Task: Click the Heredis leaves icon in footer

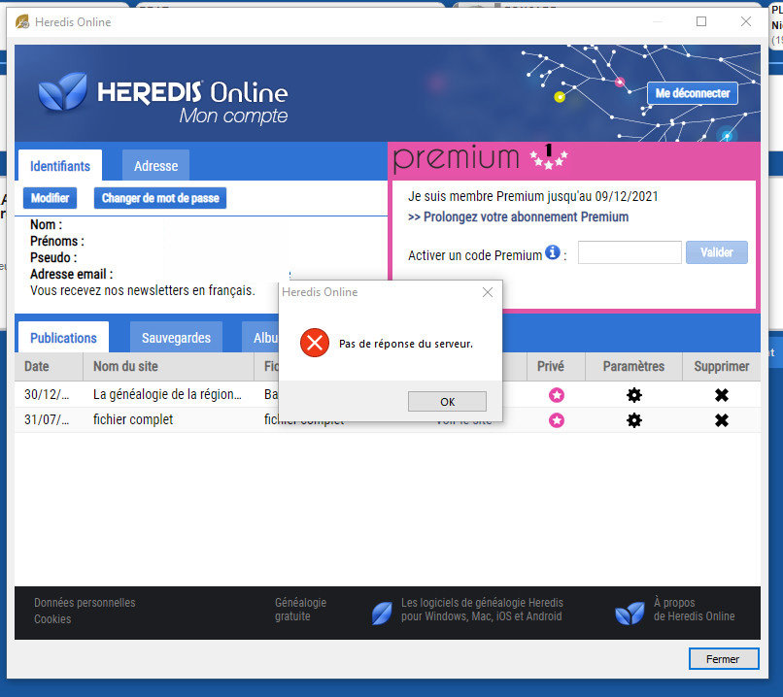Action: pyautogui.click(x=630, y=614)
